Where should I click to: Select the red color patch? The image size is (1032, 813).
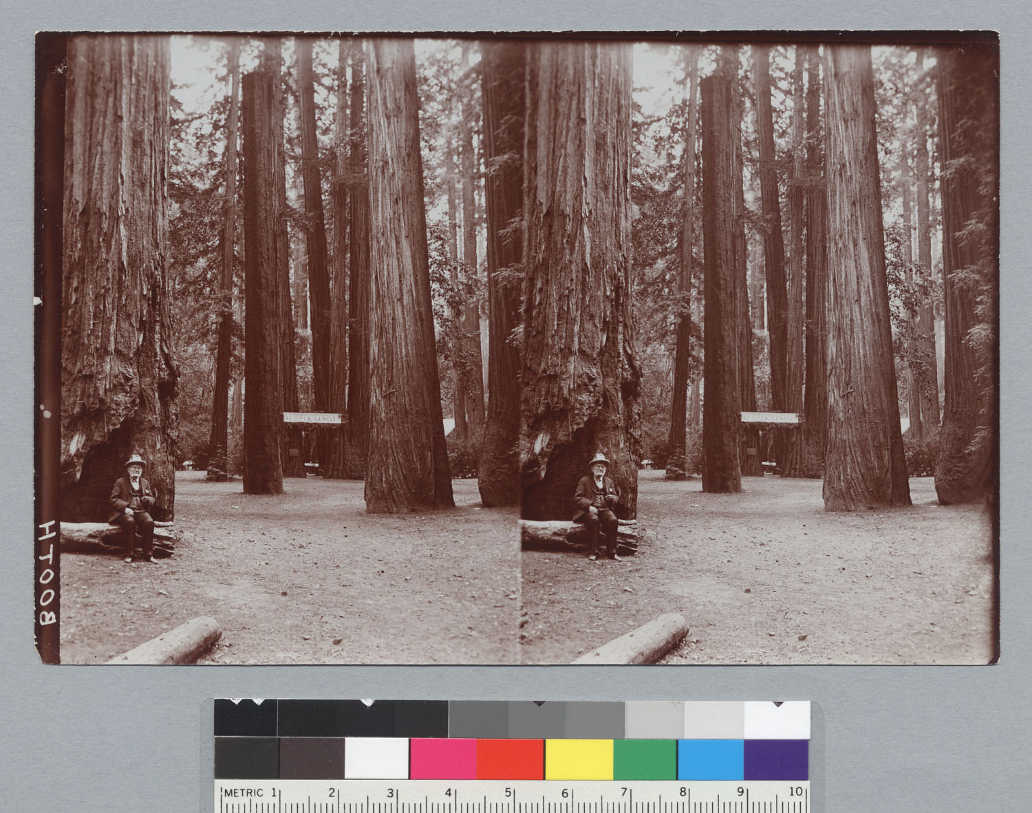509,759
